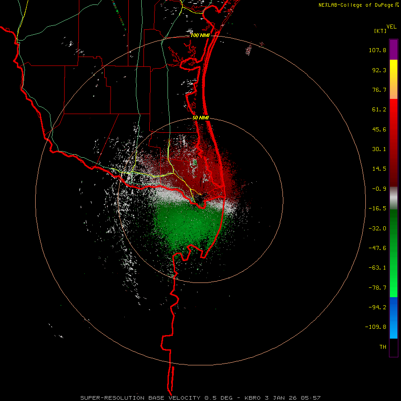Click the gray near-zero segment of color bar
The height and width of the screenshot is (401, 401).
393,198
